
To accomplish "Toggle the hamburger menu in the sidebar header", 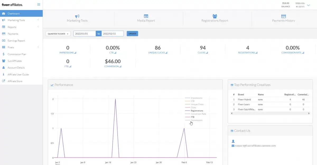I will [39, 4].
